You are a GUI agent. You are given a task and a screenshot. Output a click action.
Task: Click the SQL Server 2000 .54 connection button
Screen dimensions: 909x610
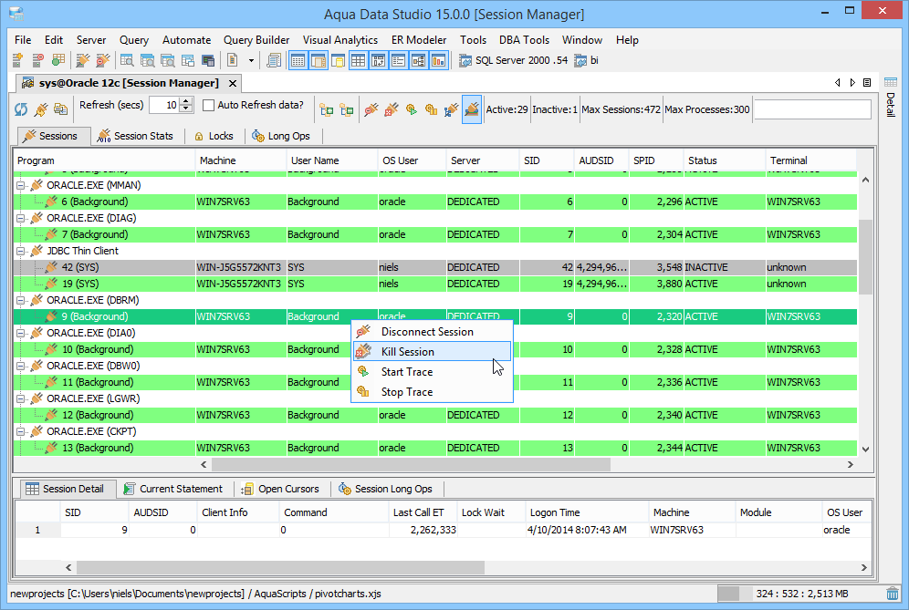[x=514, y=60]
